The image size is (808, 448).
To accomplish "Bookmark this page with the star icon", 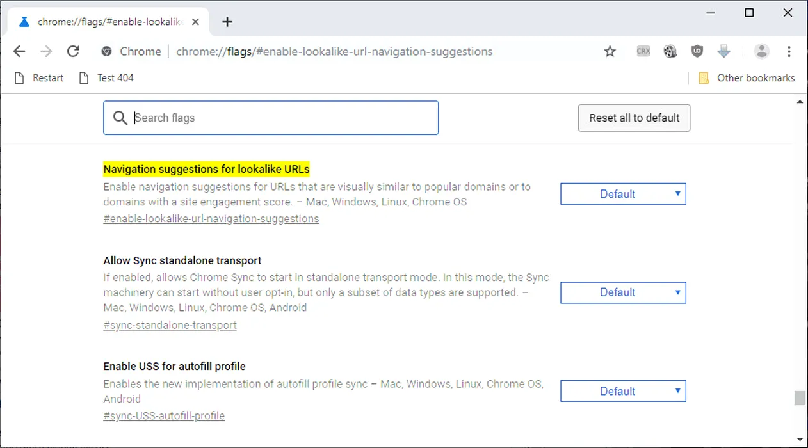I will pos(610,51).
